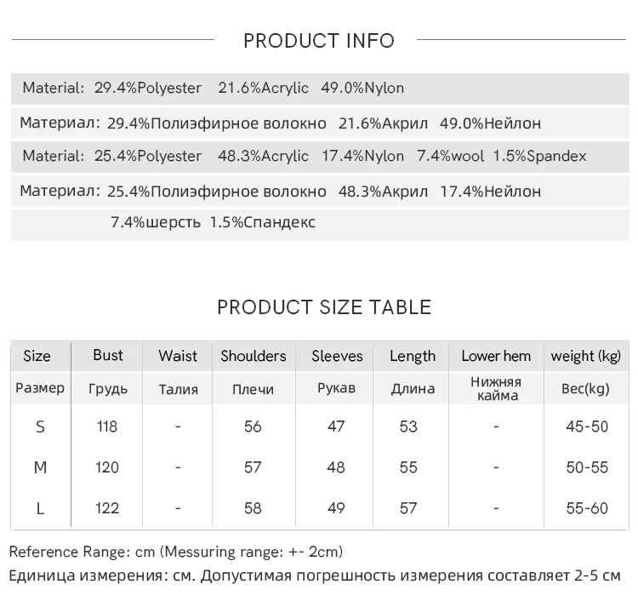Viewport: 638px width, 607px height.
Task: Click the Reference Range cm note
Action: coord(176,552)
